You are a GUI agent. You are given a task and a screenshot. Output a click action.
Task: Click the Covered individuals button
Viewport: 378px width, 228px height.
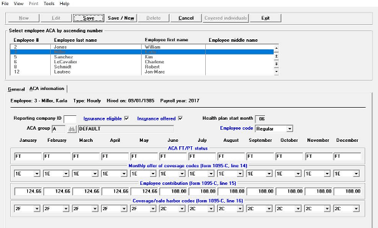pos(226,18)
